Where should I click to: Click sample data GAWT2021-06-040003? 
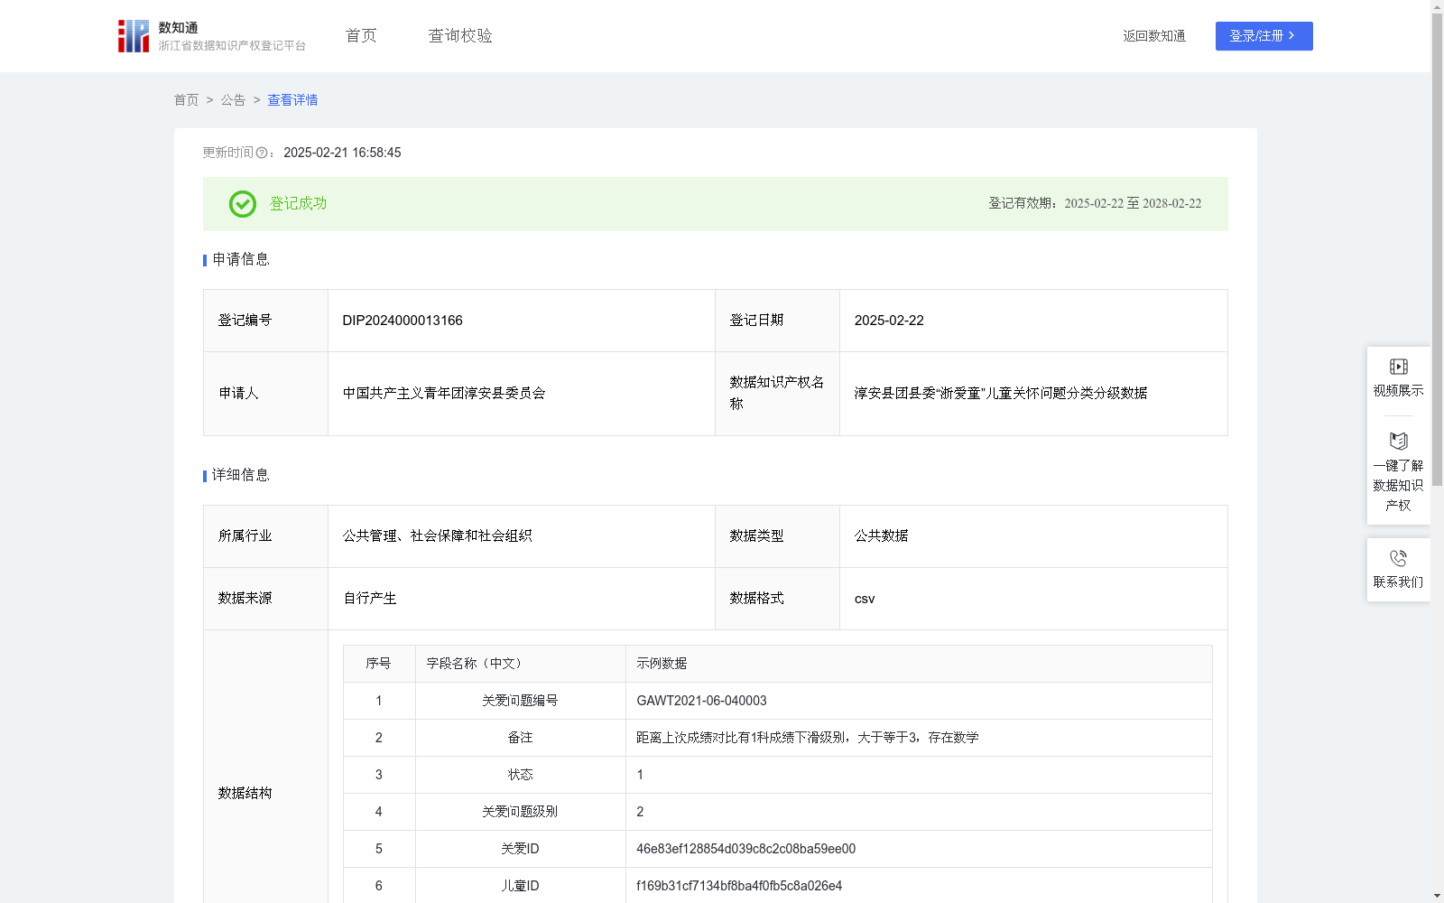[x=701, y=701]
